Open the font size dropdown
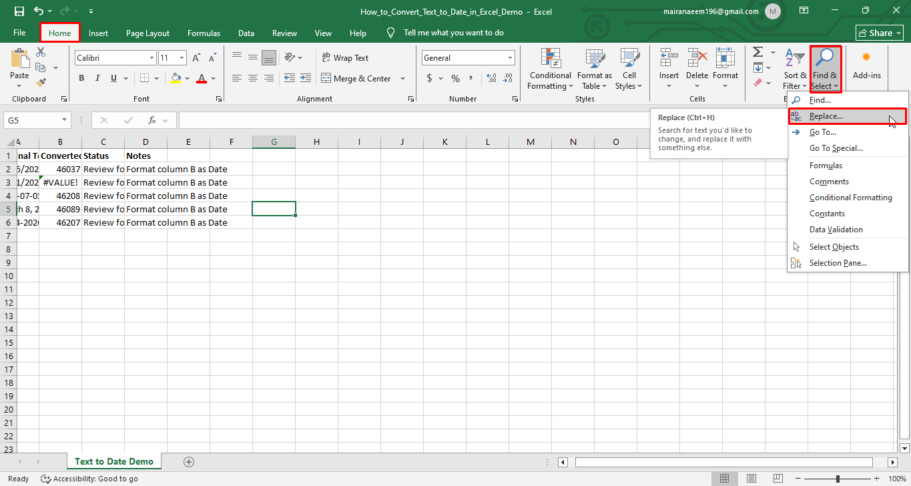The width and height of the screenshot is (911, 486). tap(182, 58)
